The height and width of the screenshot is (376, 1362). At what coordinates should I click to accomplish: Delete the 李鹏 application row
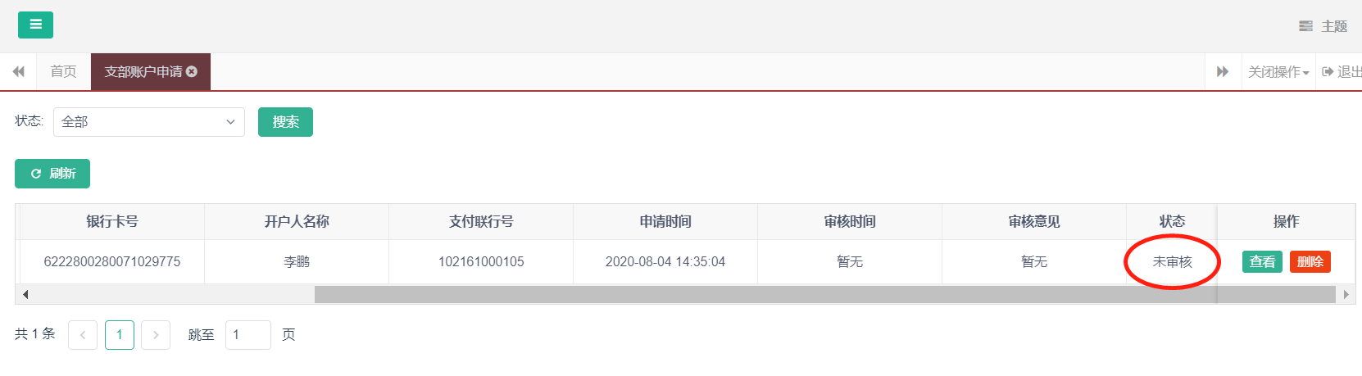pyautogui.click(x=1310, y=261)
